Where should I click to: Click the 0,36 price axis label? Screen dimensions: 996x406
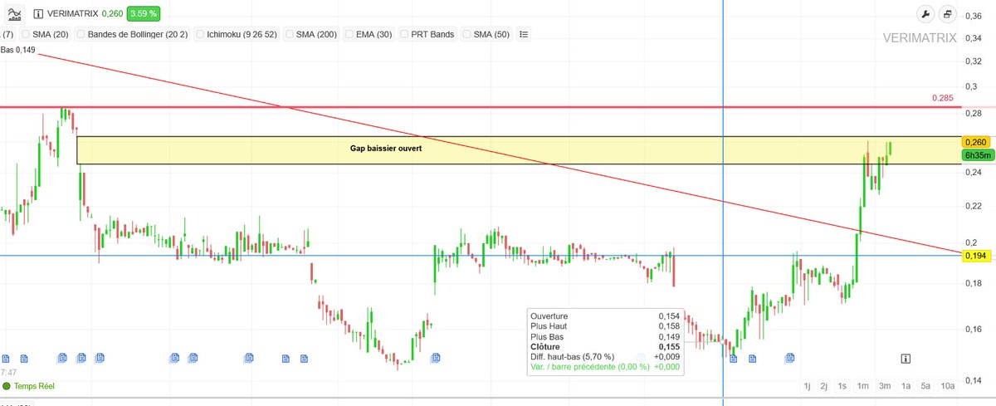pyautogui.click(x=974, y=15)
